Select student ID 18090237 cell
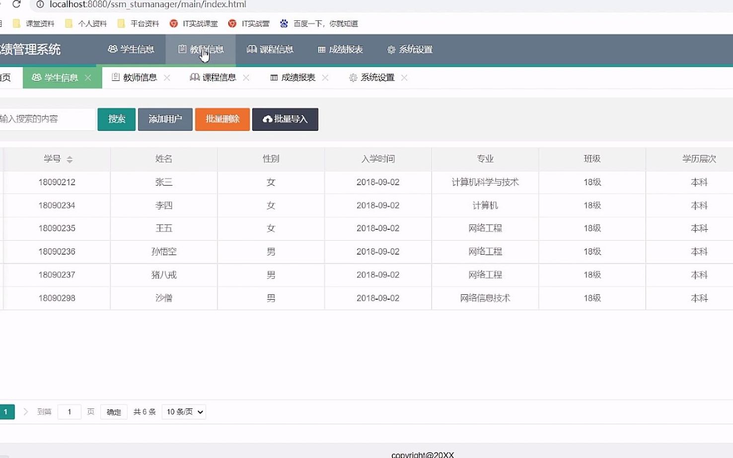 [57, 275]
